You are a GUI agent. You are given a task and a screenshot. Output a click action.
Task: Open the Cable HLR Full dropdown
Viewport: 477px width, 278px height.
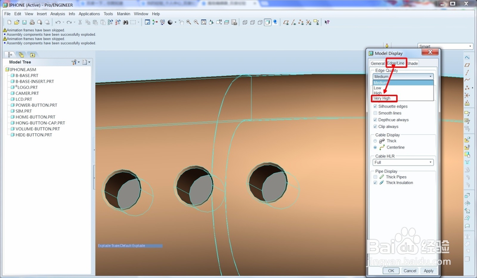tap(403, 162)
